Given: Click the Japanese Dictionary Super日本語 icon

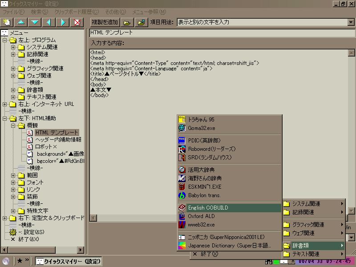Looking at the screenshot, I should pyautogui.click(x=182, y=246).
